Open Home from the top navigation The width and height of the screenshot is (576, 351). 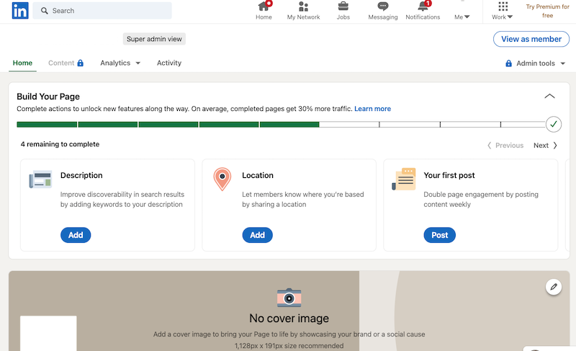pyautogui.click(x=264, y=11)
